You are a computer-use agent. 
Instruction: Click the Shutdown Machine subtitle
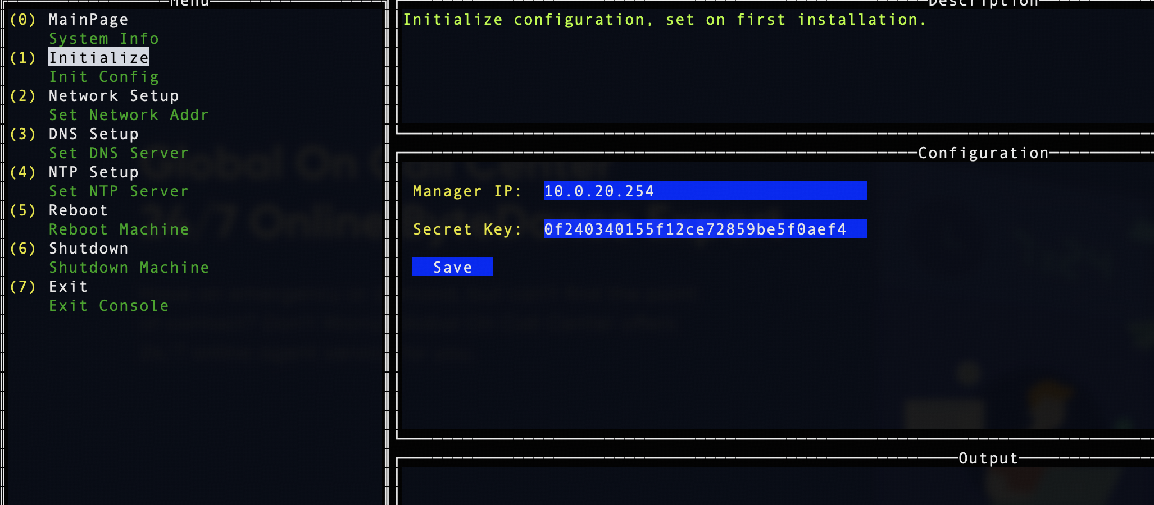(x=129, y=268)
